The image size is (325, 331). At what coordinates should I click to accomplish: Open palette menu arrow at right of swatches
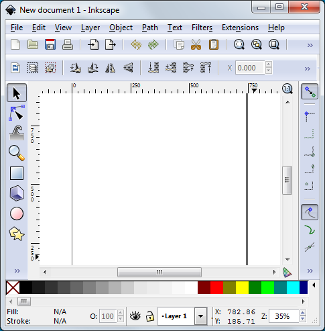click(314, 285)
